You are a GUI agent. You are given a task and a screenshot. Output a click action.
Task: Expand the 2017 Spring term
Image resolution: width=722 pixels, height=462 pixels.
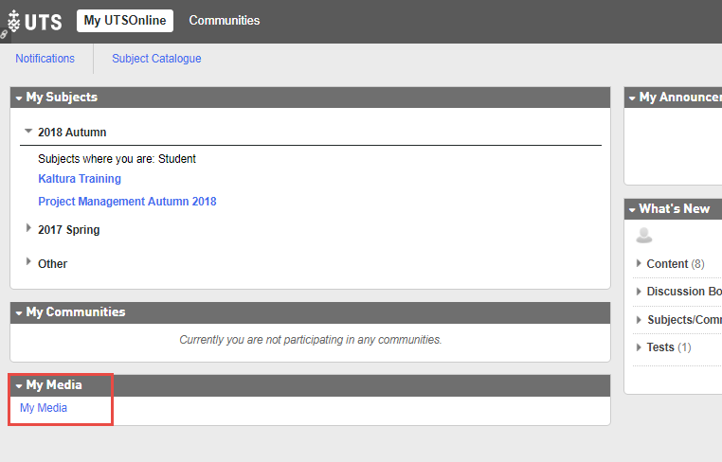tap(28, 229)
